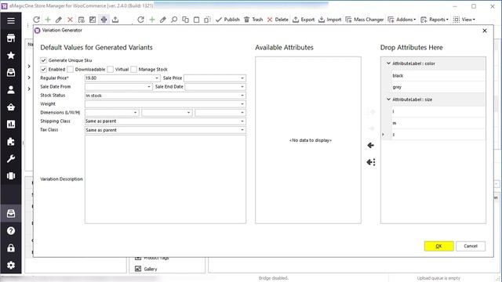The width and height of the screenshot is (502, 282).
Task: Check the Manage Stock checkbox
Action: pos(134,69)
